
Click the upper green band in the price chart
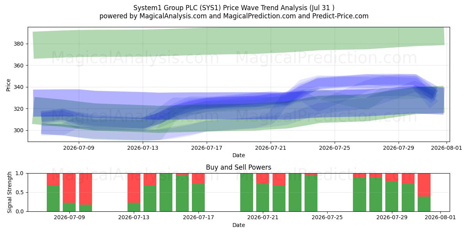tap(239, 41)
